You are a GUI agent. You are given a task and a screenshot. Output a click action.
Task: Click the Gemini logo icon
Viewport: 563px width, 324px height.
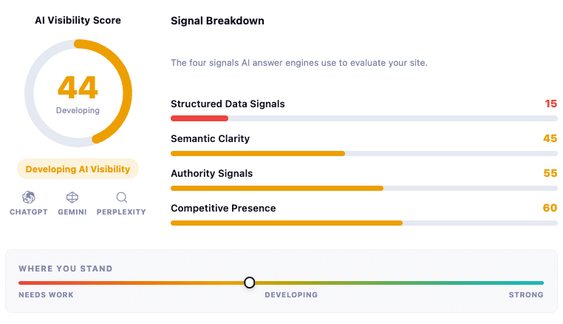[x=72, y=198]
